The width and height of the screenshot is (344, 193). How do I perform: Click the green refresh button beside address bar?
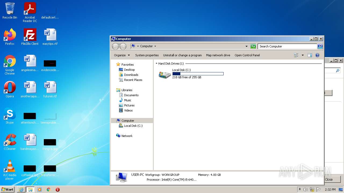pos(253,46)
